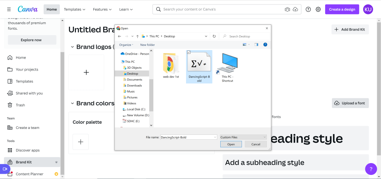This screenshot has height=179, width=381.
Task: Toggle the checkbox on DancingScript-Bold file
Action: pyautogui.click(x=189, y=52)
